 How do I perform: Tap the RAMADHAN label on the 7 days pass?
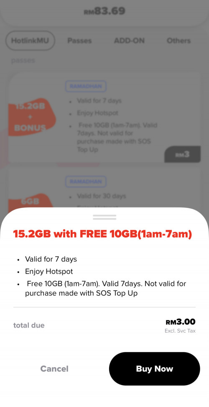(86, 87)
